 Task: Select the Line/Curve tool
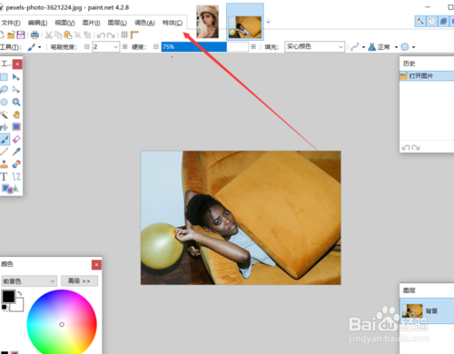[16, 176]
